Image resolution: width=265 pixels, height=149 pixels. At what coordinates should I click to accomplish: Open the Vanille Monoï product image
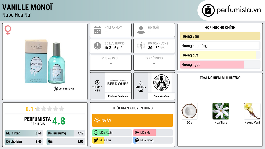tap(45, 62)
